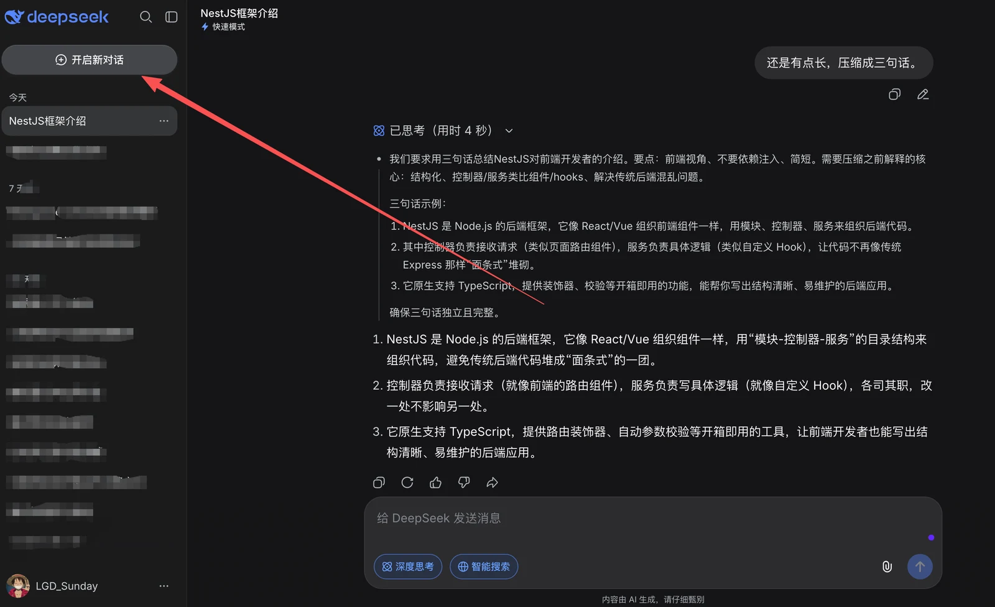The width and height of the screenshot is (995, 607).
Task: Collapse the 已思考 thinking section chevron
Action: [509, 131]
